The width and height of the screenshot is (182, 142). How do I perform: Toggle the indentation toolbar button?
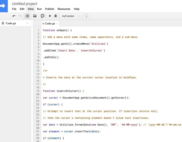tap(27, 16)
